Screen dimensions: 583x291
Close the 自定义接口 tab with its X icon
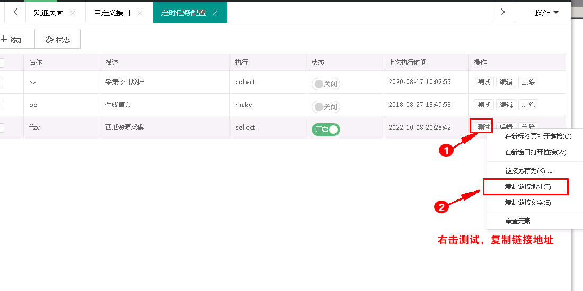coord(140,13)
